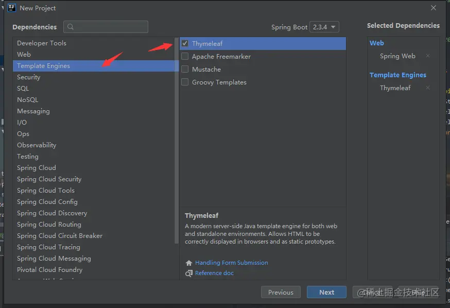Uncheck the Thymeleaf checkbox
450x308 pixels.
click(x=185, y=43)
